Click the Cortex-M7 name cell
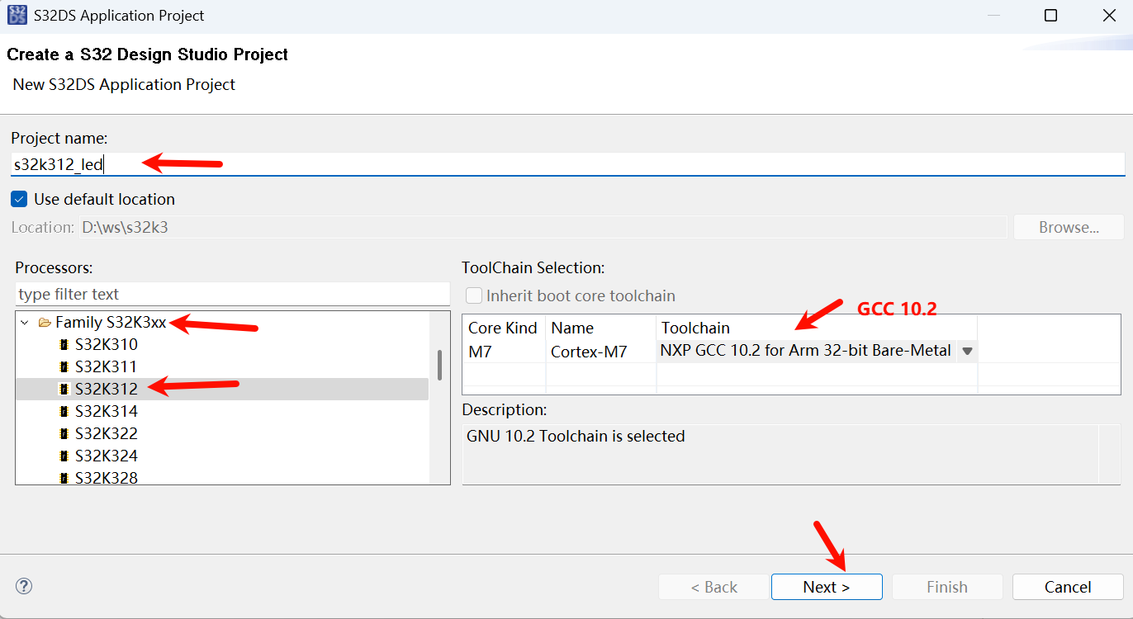The image size is (1133, 619). point(601,351)
